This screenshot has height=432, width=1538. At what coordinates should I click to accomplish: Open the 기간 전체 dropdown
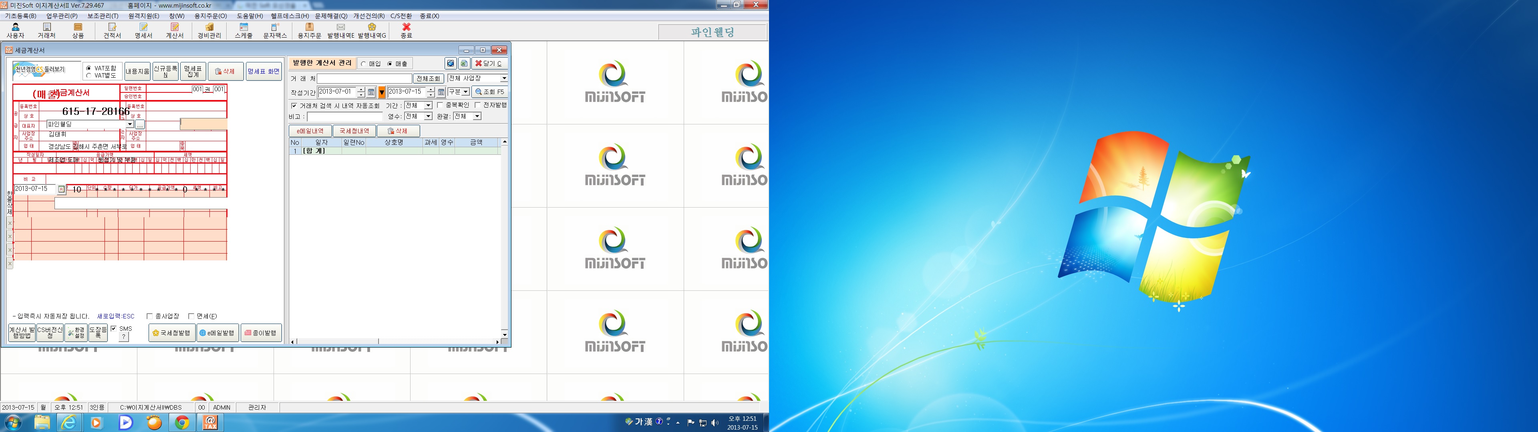[x=428, y=106]
